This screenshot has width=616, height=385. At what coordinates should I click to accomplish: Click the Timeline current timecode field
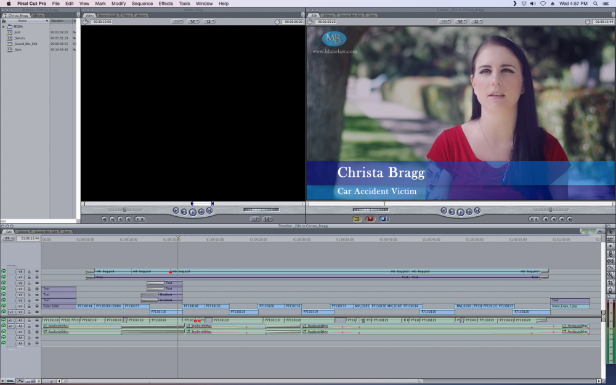[x=28, y=238]
